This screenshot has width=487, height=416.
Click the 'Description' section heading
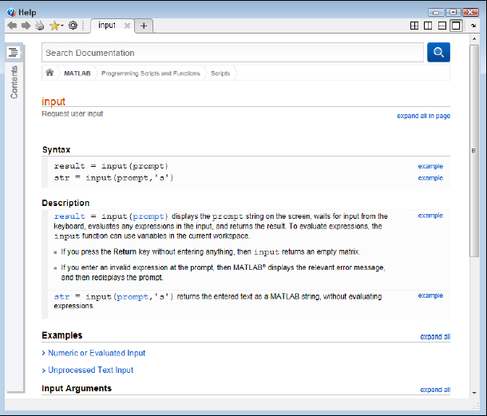tap(65, 203)
